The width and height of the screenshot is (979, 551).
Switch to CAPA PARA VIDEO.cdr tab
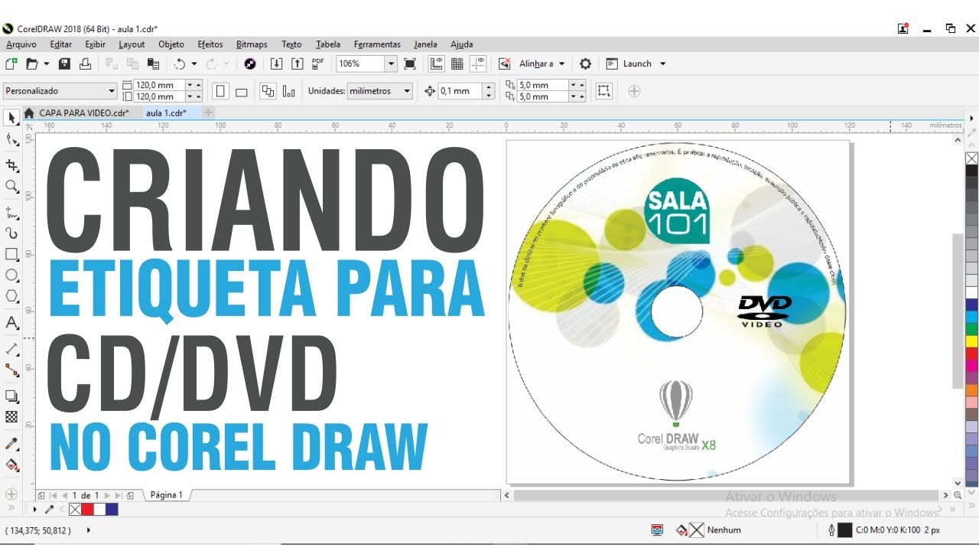click(84, 112)
